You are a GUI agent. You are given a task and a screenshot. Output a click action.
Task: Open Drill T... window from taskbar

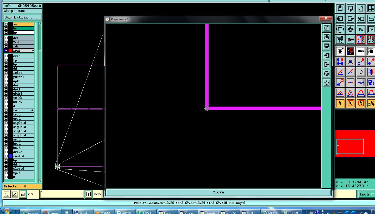tap(250, 212)
